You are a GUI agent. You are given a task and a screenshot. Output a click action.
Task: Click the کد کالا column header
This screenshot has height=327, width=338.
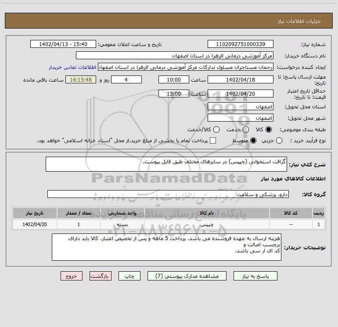pyautogui.click(x=291, y=213)
